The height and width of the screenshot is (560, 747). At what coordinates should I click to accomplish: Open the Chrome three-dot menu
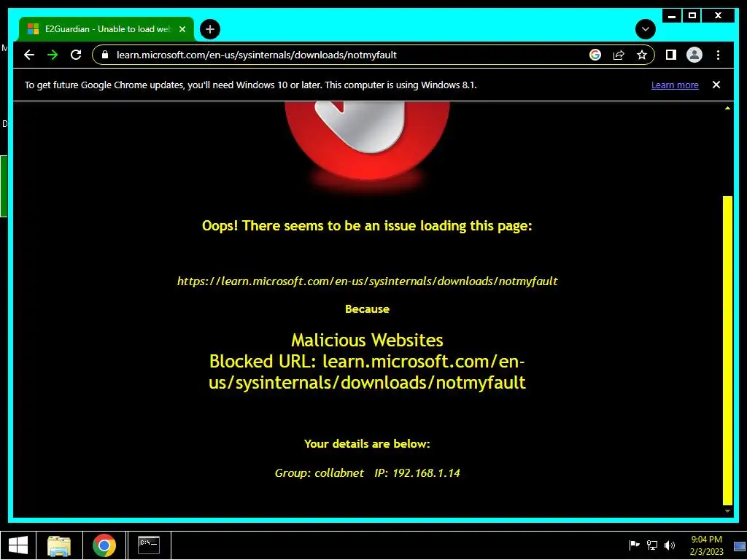(718, 55)
